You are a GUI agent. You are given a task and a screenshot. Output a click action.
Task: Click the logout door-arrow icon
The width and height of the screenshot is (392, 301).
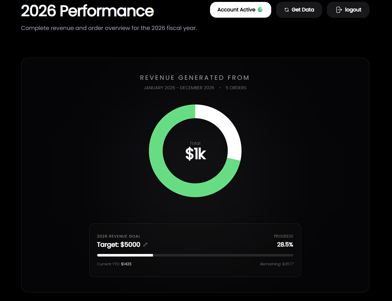tap(339, 10)
